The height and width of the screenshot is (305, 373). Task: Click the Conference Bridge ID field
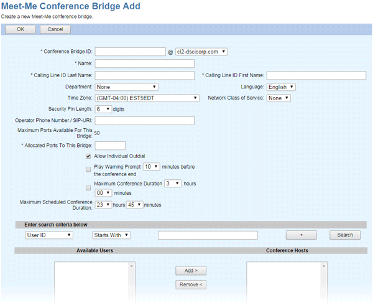pos(130,52)
